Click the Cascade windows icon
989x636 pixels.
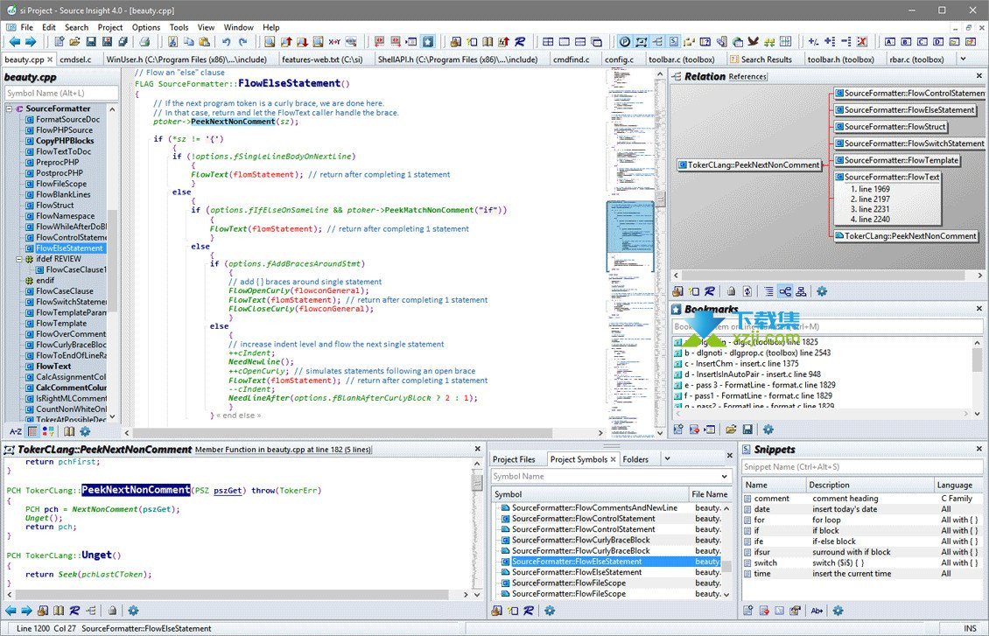(x=596, y=42)
